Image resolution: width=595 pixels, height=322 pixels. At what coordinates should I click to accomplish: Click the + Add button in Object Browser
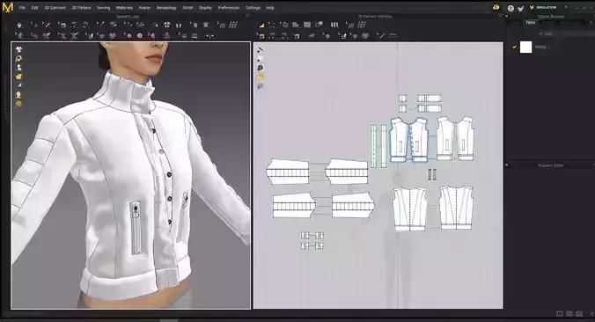tap(546, 34)
